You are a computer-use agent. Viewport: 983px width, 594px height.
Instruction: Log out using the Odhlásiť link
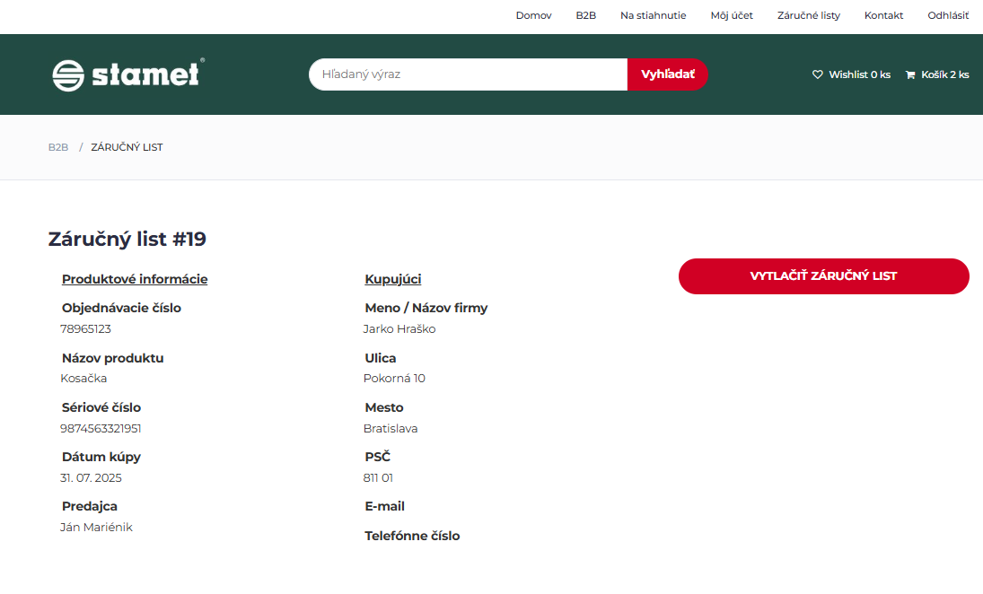948,15
